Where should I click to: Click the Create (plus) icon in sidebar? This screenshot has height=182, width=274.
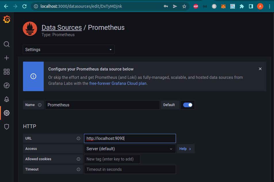[6, 58]
